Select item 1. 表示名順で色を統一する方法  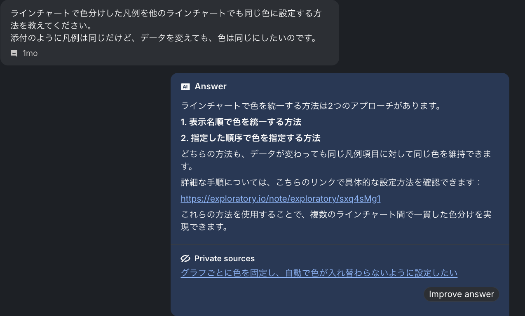coord(241,122)
